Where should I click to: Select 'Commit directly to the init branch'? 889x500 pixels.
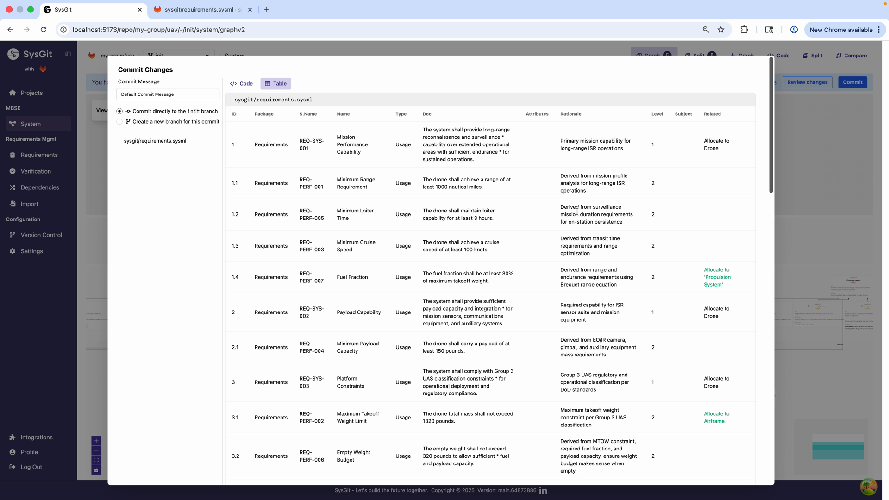coord(119,111)
